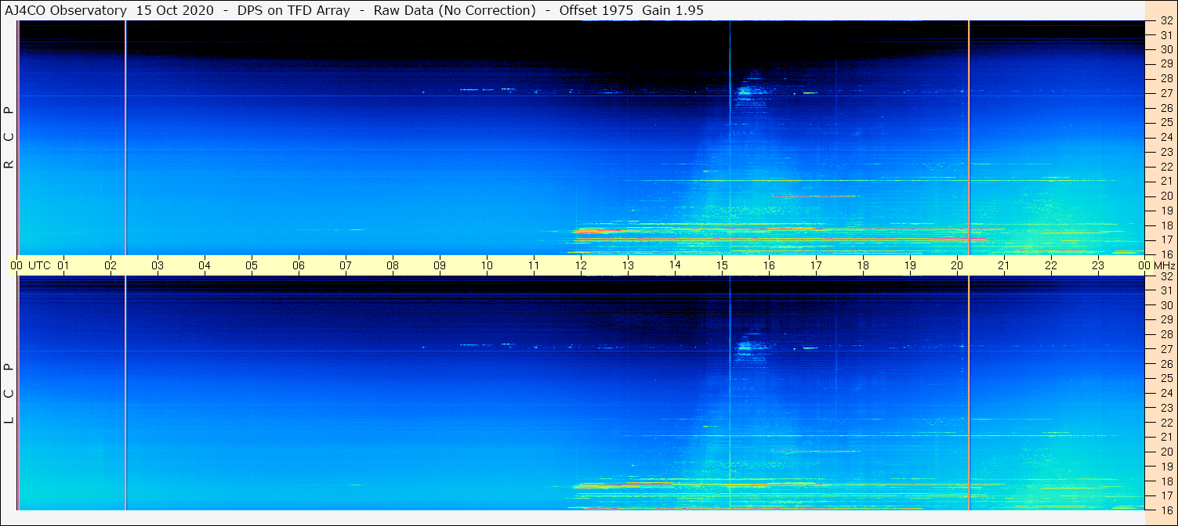This screenshot has height=526, width=1178.
Task: Select hour 02 on the UTC time axis
Action: (111, 265)
